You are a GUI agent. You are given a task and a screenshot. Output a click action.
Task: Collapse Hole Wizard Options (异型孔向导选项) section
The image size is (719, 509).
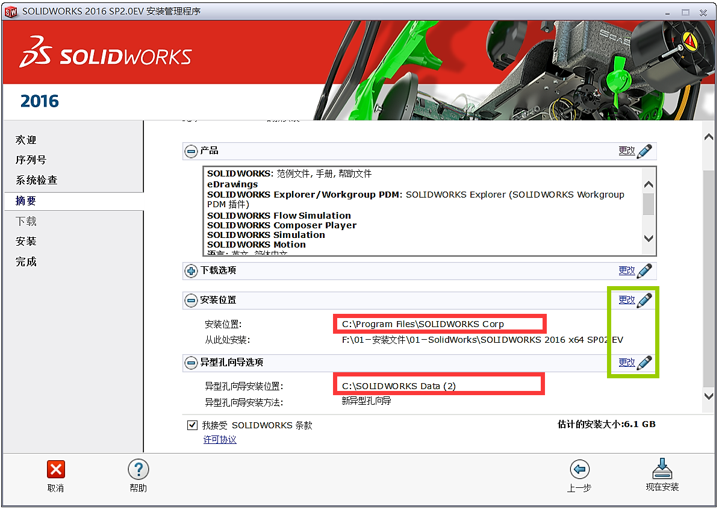(x=191, y=363)
